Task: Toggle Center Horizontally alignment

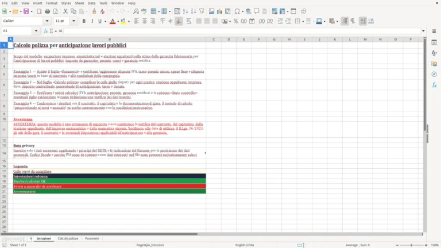Action: tap(145, 21)
